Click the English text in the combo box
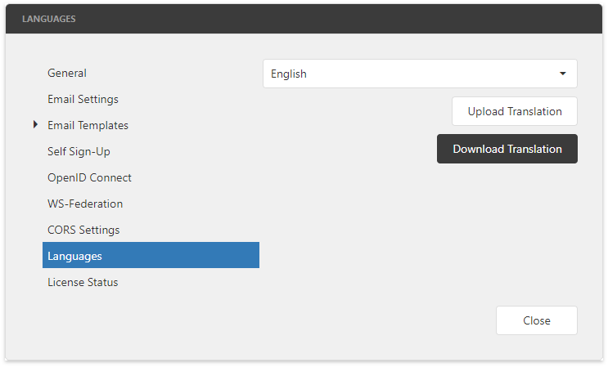The width and height of the screenshot is (608, 367). [289, 74]
